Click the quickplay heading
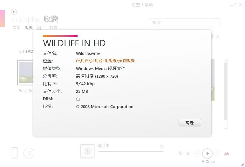 (x=26, y=20)
